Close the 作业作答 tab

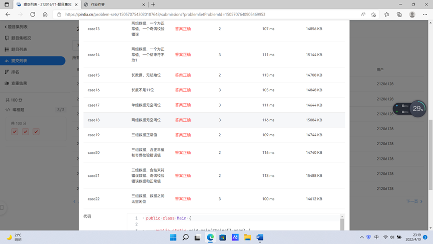144,5
